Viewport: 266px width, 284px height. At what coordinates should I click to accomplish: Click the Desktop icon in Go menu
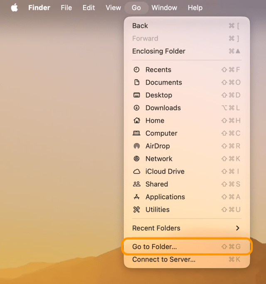point(137,95)
